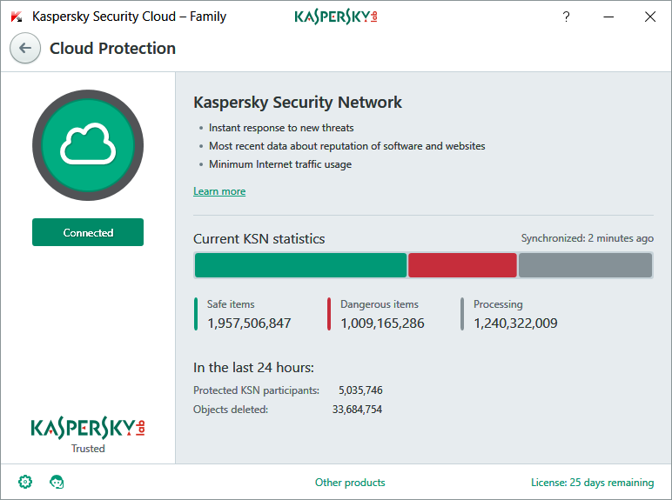
Task: Open Settings via the gear icon
Action: 25,482
